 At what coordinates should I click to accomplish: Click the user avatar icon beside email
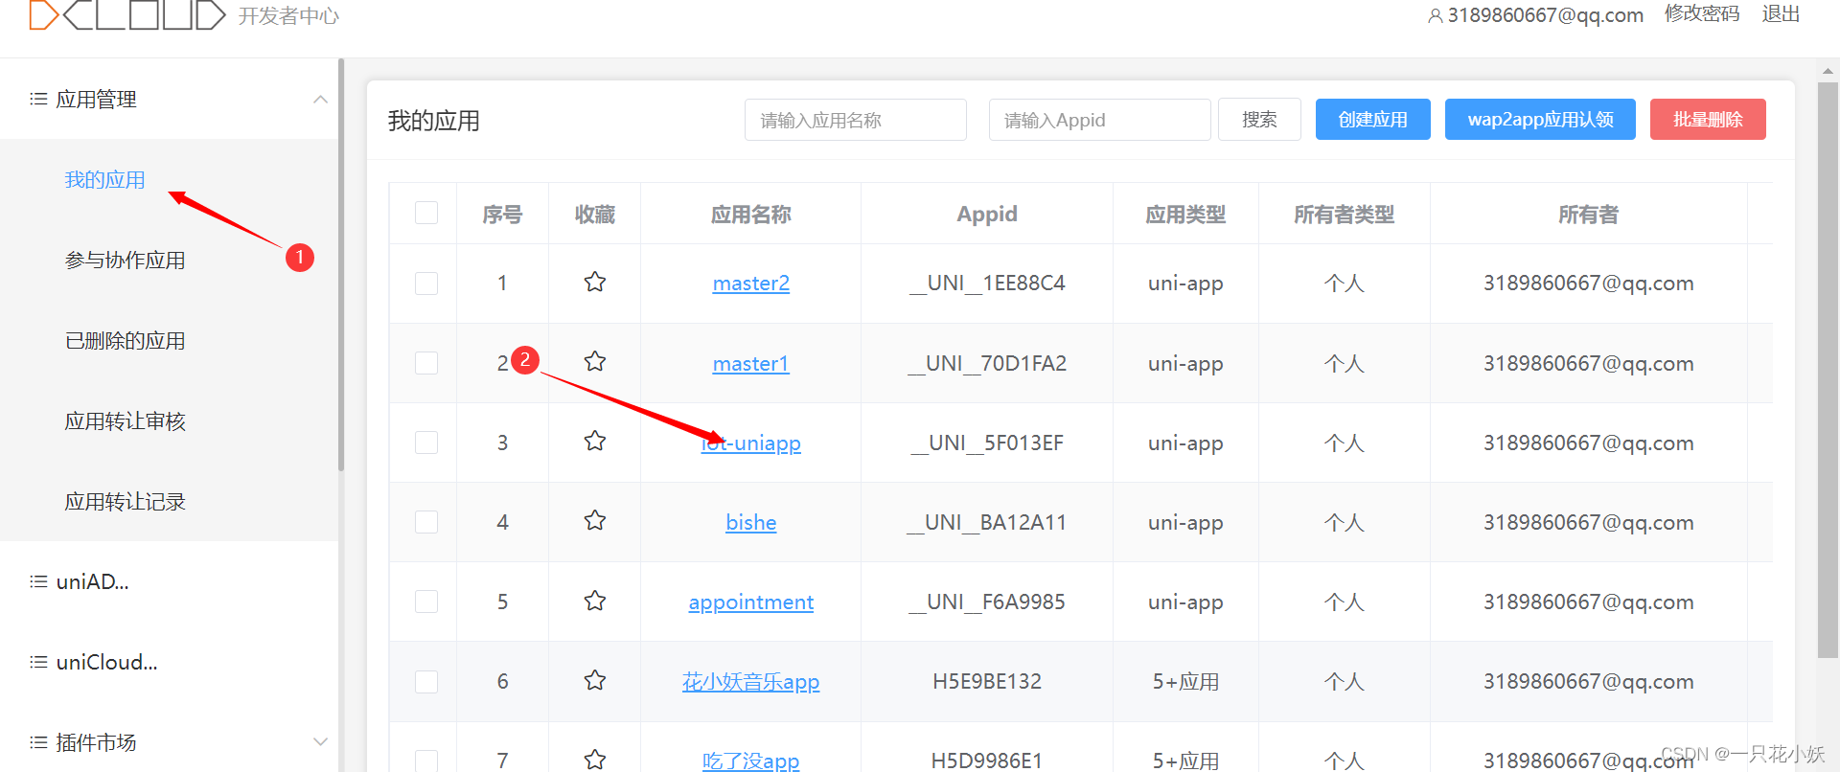pyautogui.click(x=1435, y=15)
